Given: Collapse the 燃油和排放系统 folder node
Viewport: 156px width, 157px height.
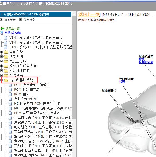Looking at the screenshot, I should pos(1,80).
